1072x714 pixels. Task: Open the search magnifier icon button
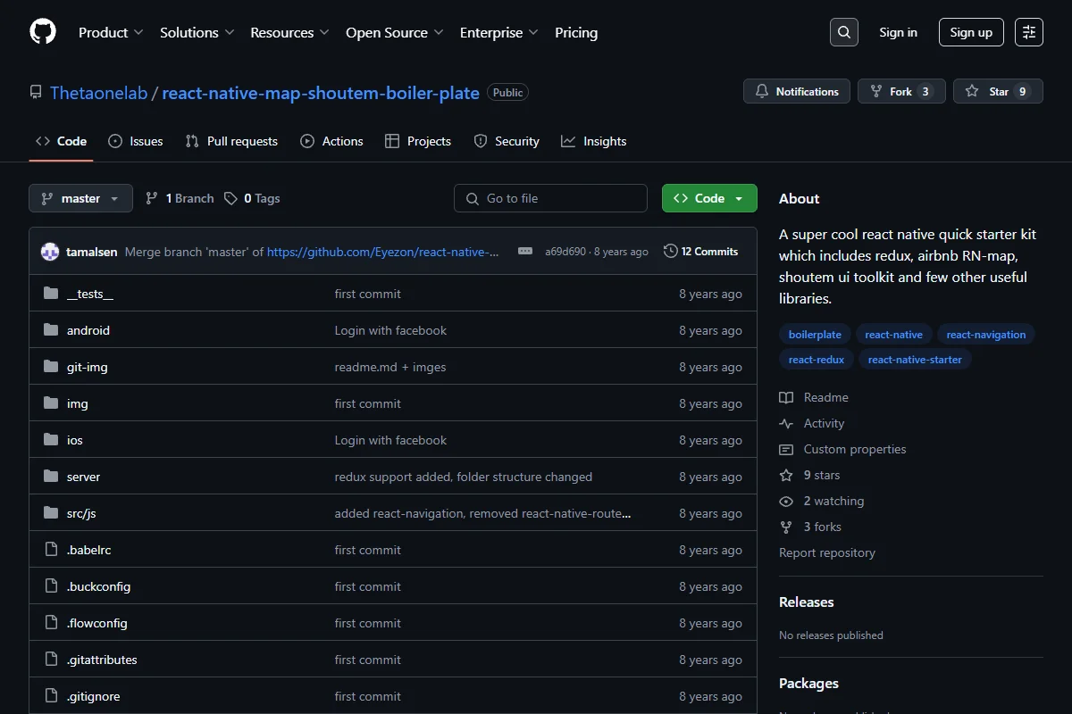(843, 32)
